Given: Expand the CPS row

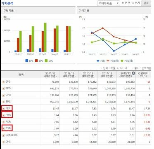Looking at the screenshot, I should (x=3, y=95).
